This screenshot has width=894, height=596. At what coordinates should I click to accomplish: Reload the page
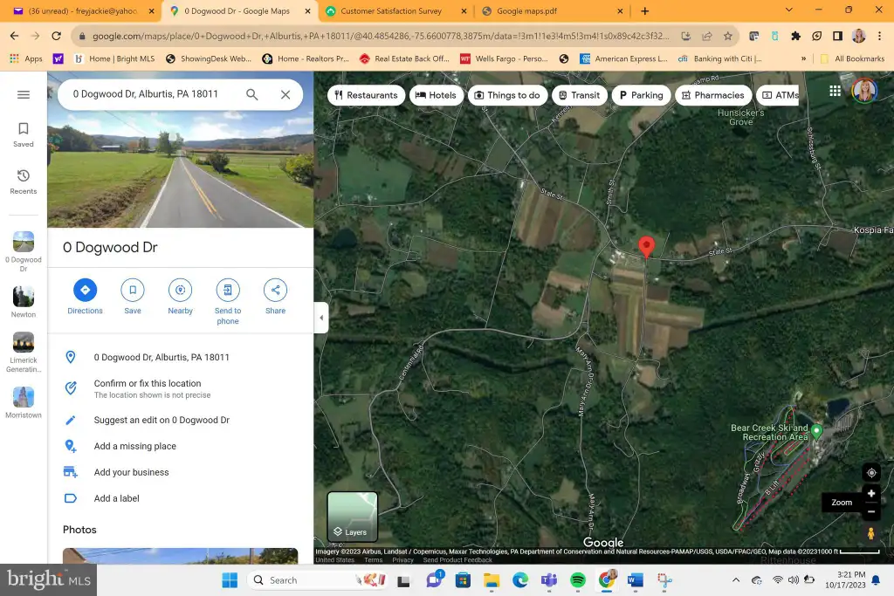pyautogui.click(x=56, y=36)
